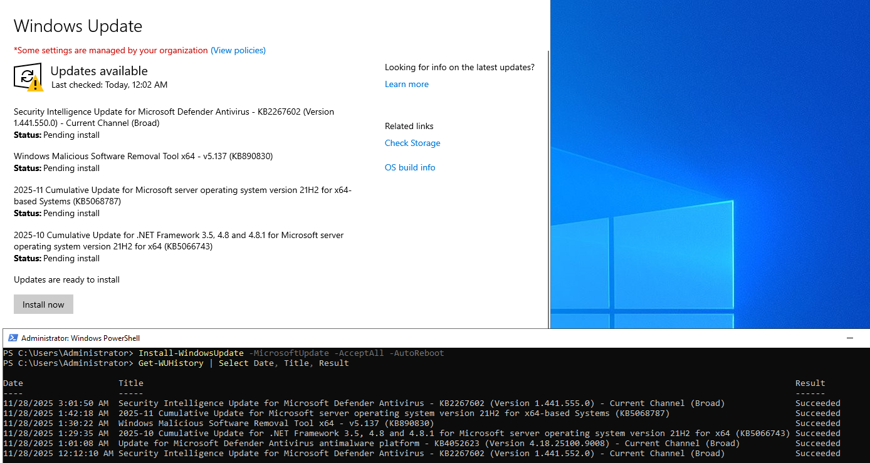Screen dimensions: 870x463
Task: Click the date 11/28/2025 12:12:10 AM
Action: [58, 454]
